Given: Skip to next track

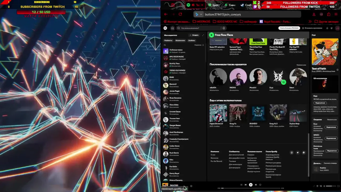Looking at the screenshot, I should [x=256, y=185].
